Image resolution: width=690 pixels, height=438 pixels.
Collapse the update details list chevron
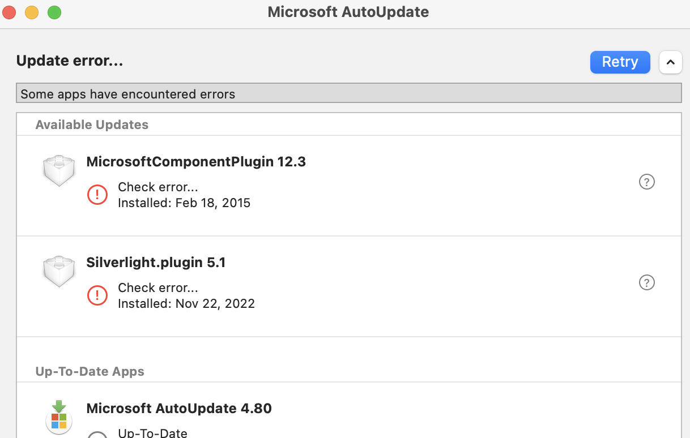coord(670,62)
